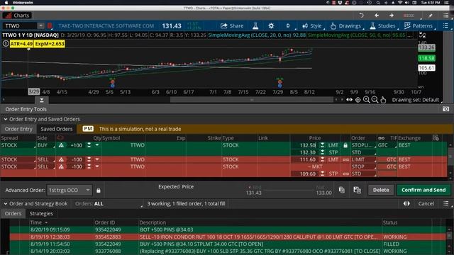The height and width of the screenshot is (255, 454).
Task: Collapse the Order and Strategy Book section
Action: tap(6, 204)
